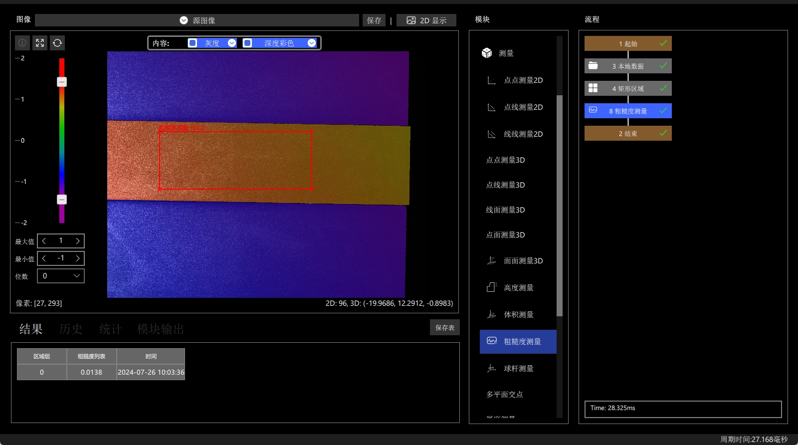Click the 矩形区域 step in flow
Image resolution: width=798 pixels, height=445 pixels.
(628, 88)
